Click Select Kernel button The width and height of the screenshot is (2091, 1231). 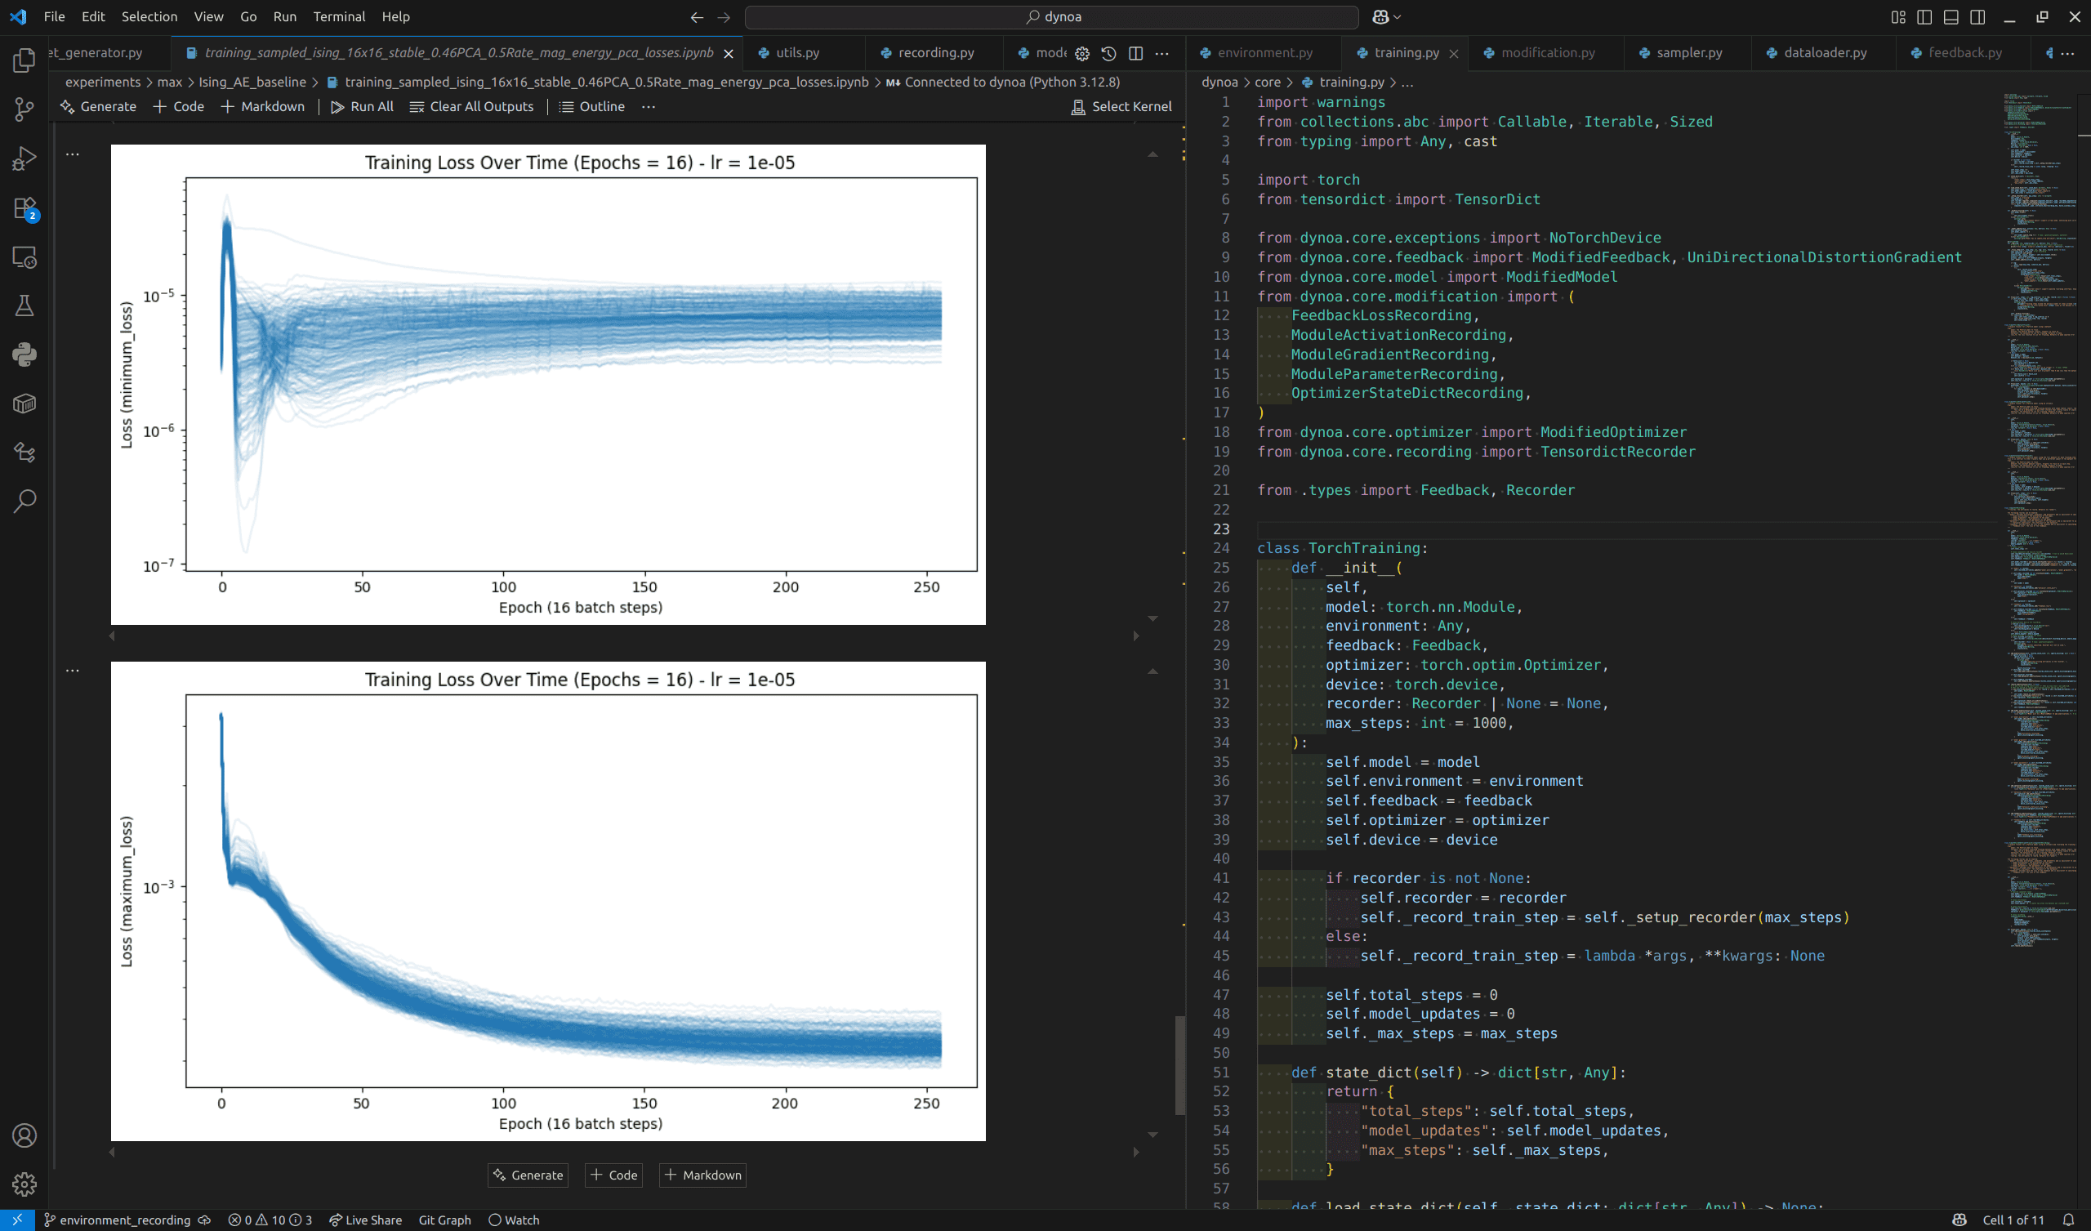click(1121, 106)
